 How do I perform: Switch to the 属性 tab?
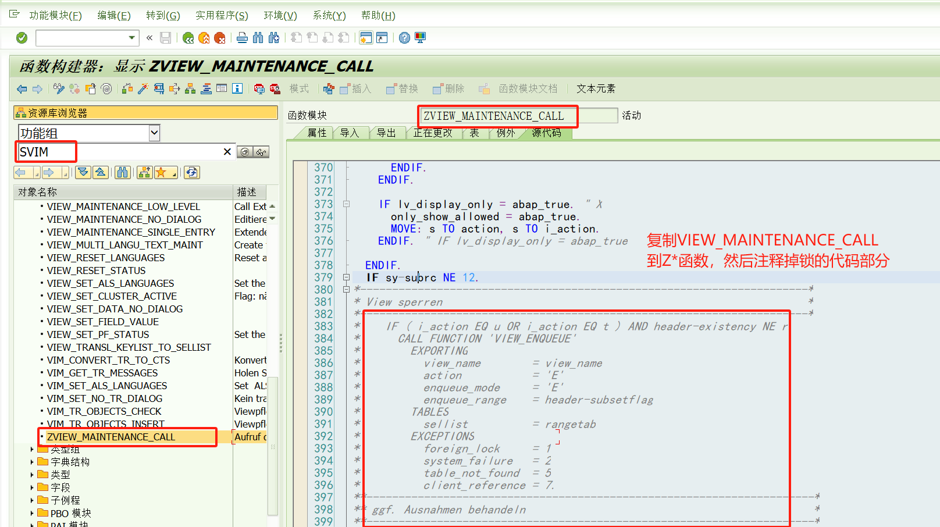[x=317, y=133]
